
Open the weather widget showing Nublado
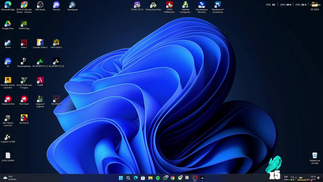coord(10,178)
